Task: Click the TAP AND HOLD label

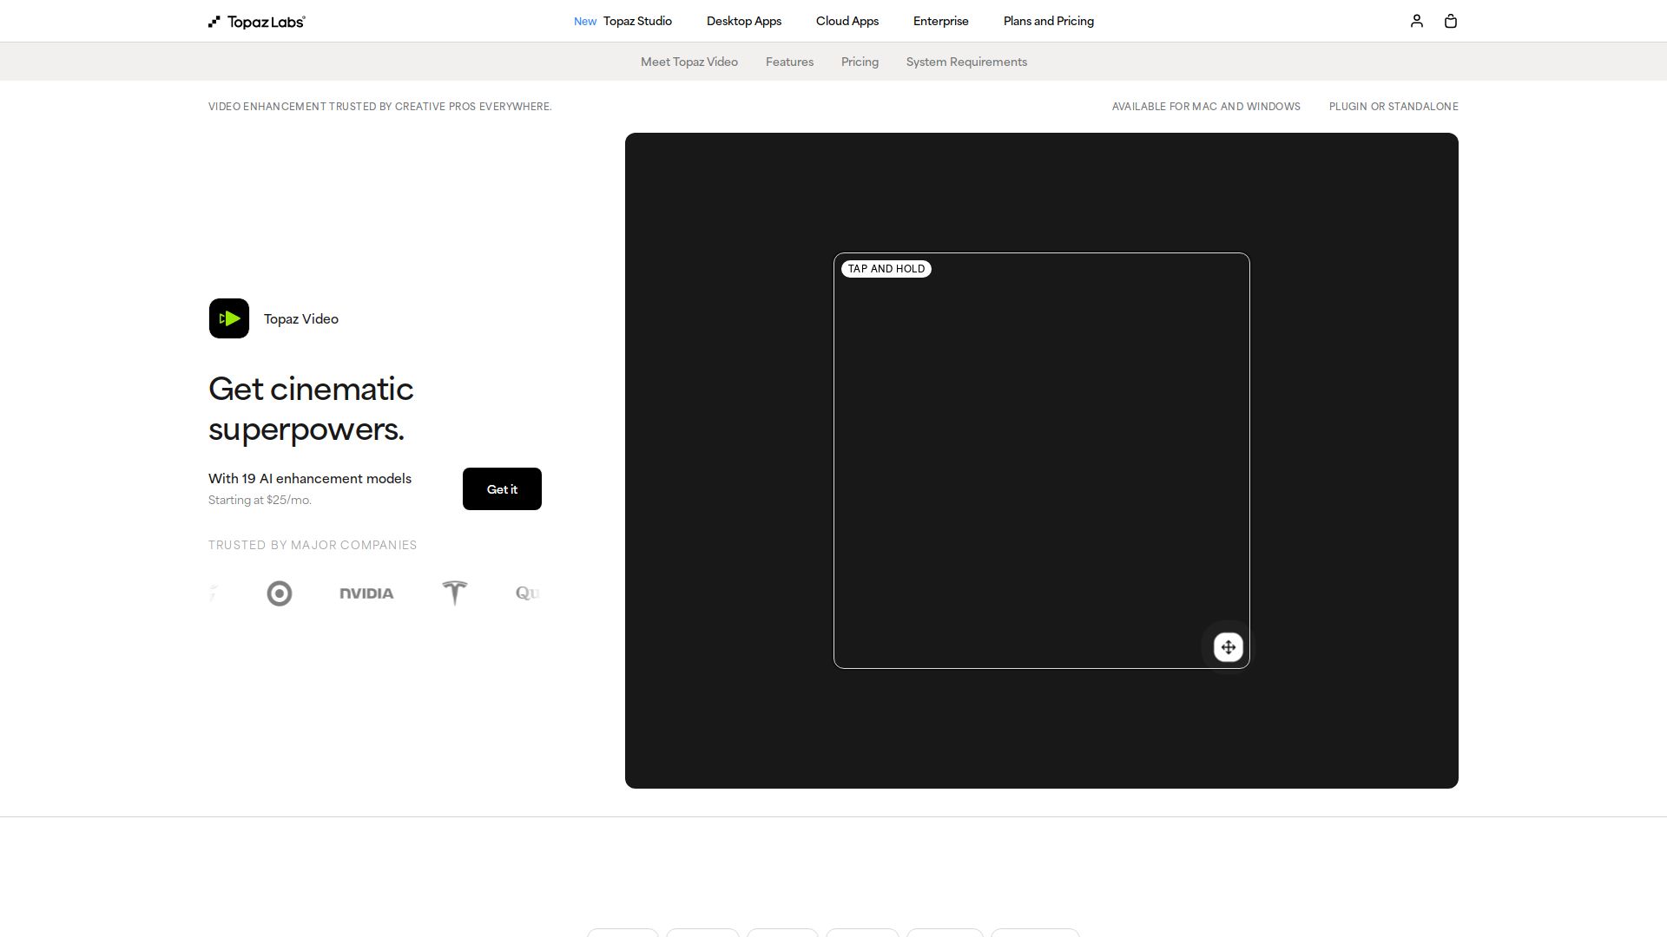Action: (x=886, y=269)
